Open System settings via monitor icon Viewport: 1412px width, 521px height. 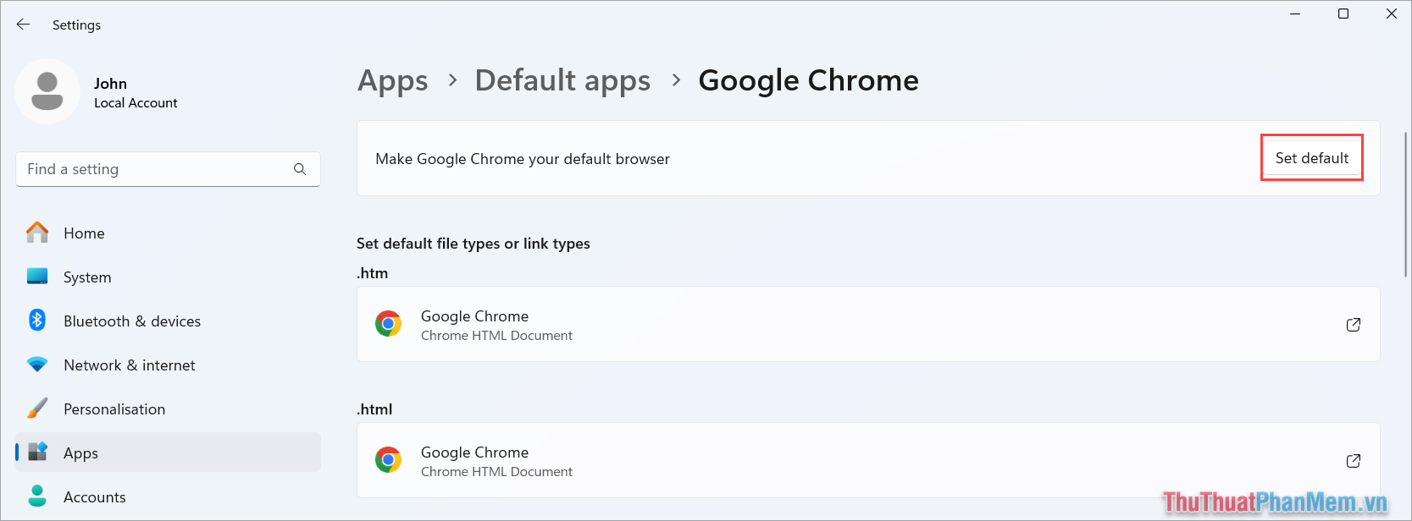pos(37,277)
